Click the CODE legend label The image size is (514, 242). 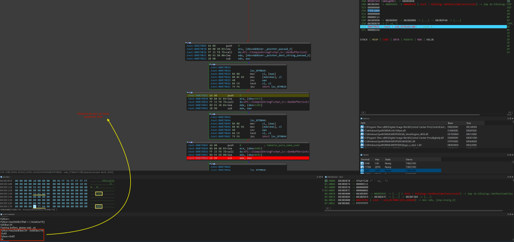click(386, 39)
